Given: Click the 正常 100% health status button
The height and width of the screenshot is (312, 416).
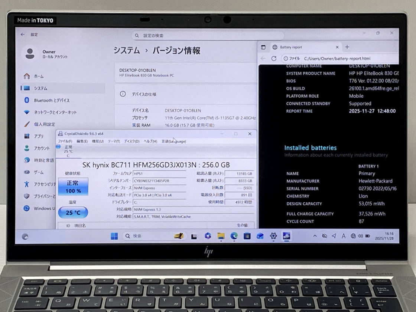Looking at the screenshot, I should click(x=73, y=187).
